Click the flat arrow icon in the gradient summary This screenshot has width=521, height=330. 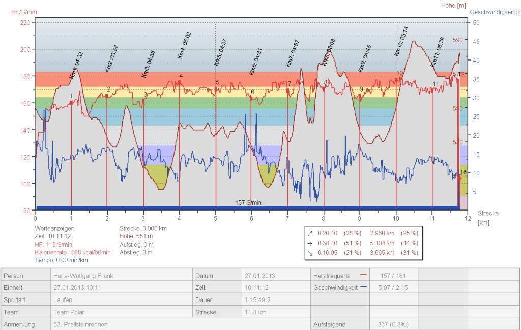coord(310,243)
